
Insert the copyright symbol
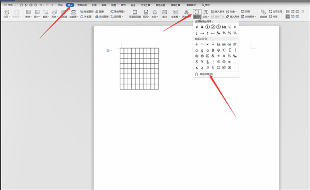[x=196, y=56]
